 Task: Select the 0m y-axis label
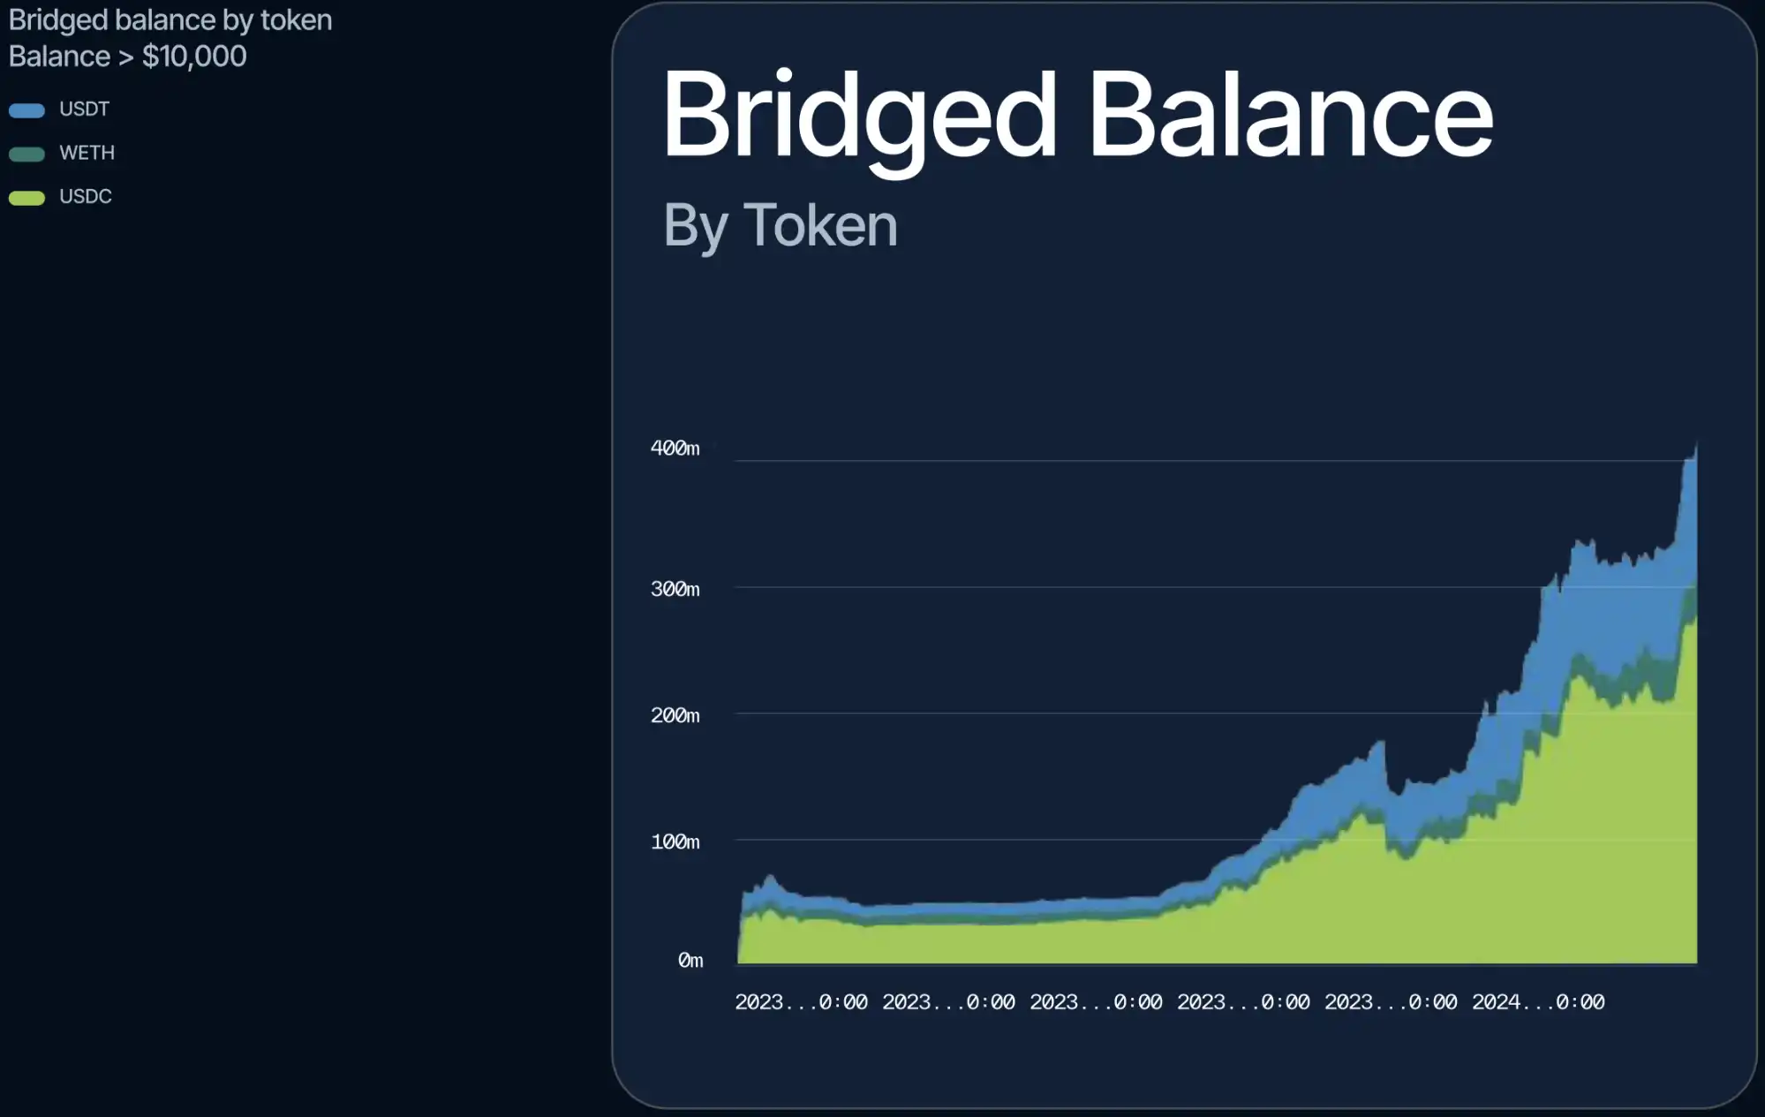coord(690,960)
